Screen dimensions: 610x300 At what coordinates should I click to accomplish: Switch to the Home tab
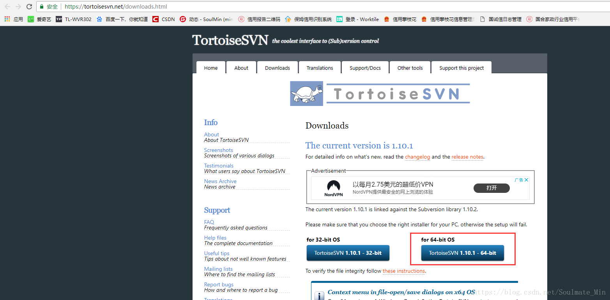pyautogui.click(x=211, y=67)
